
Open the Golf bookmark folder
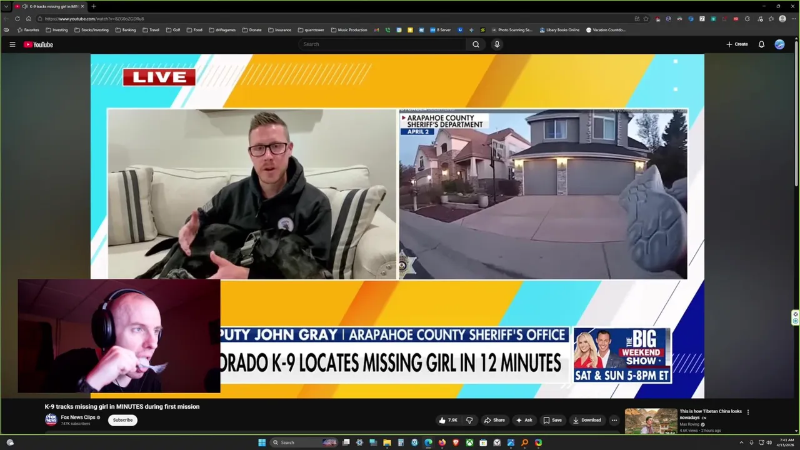tap(173, 30)
